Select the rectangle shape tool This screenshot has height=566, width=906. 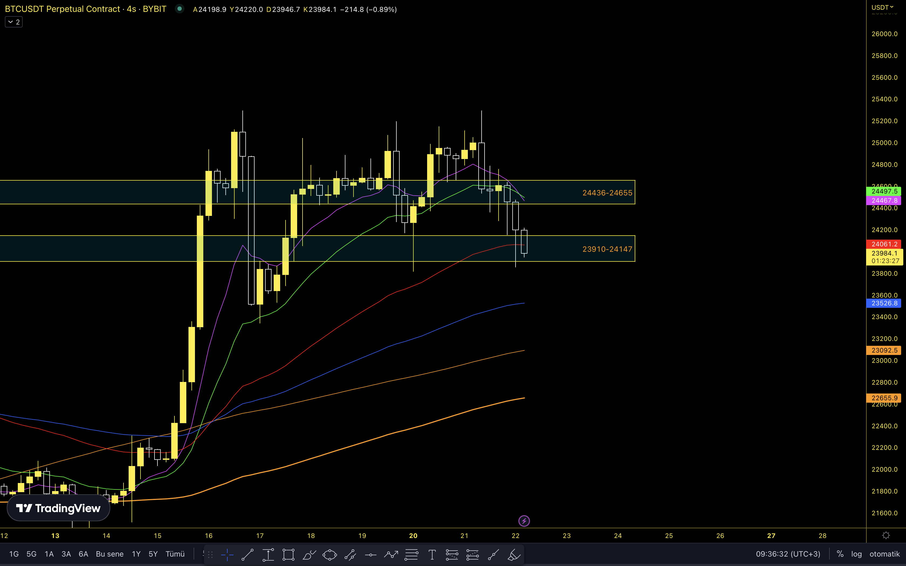(x=288, y=554)
